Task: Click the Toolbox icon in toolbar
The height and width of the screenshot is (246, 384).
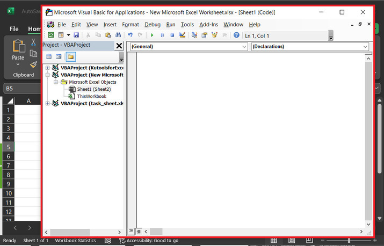Action: pos(224,35)
